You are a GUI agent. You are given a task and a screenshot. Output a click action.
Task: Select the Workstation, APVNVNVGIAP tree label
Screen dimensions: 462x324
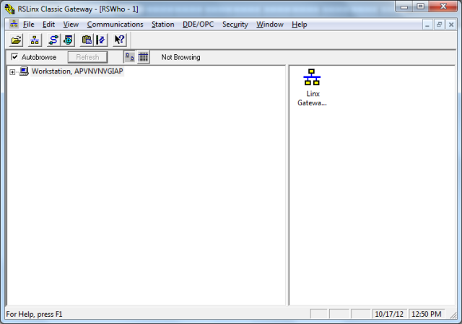(77, 71)
